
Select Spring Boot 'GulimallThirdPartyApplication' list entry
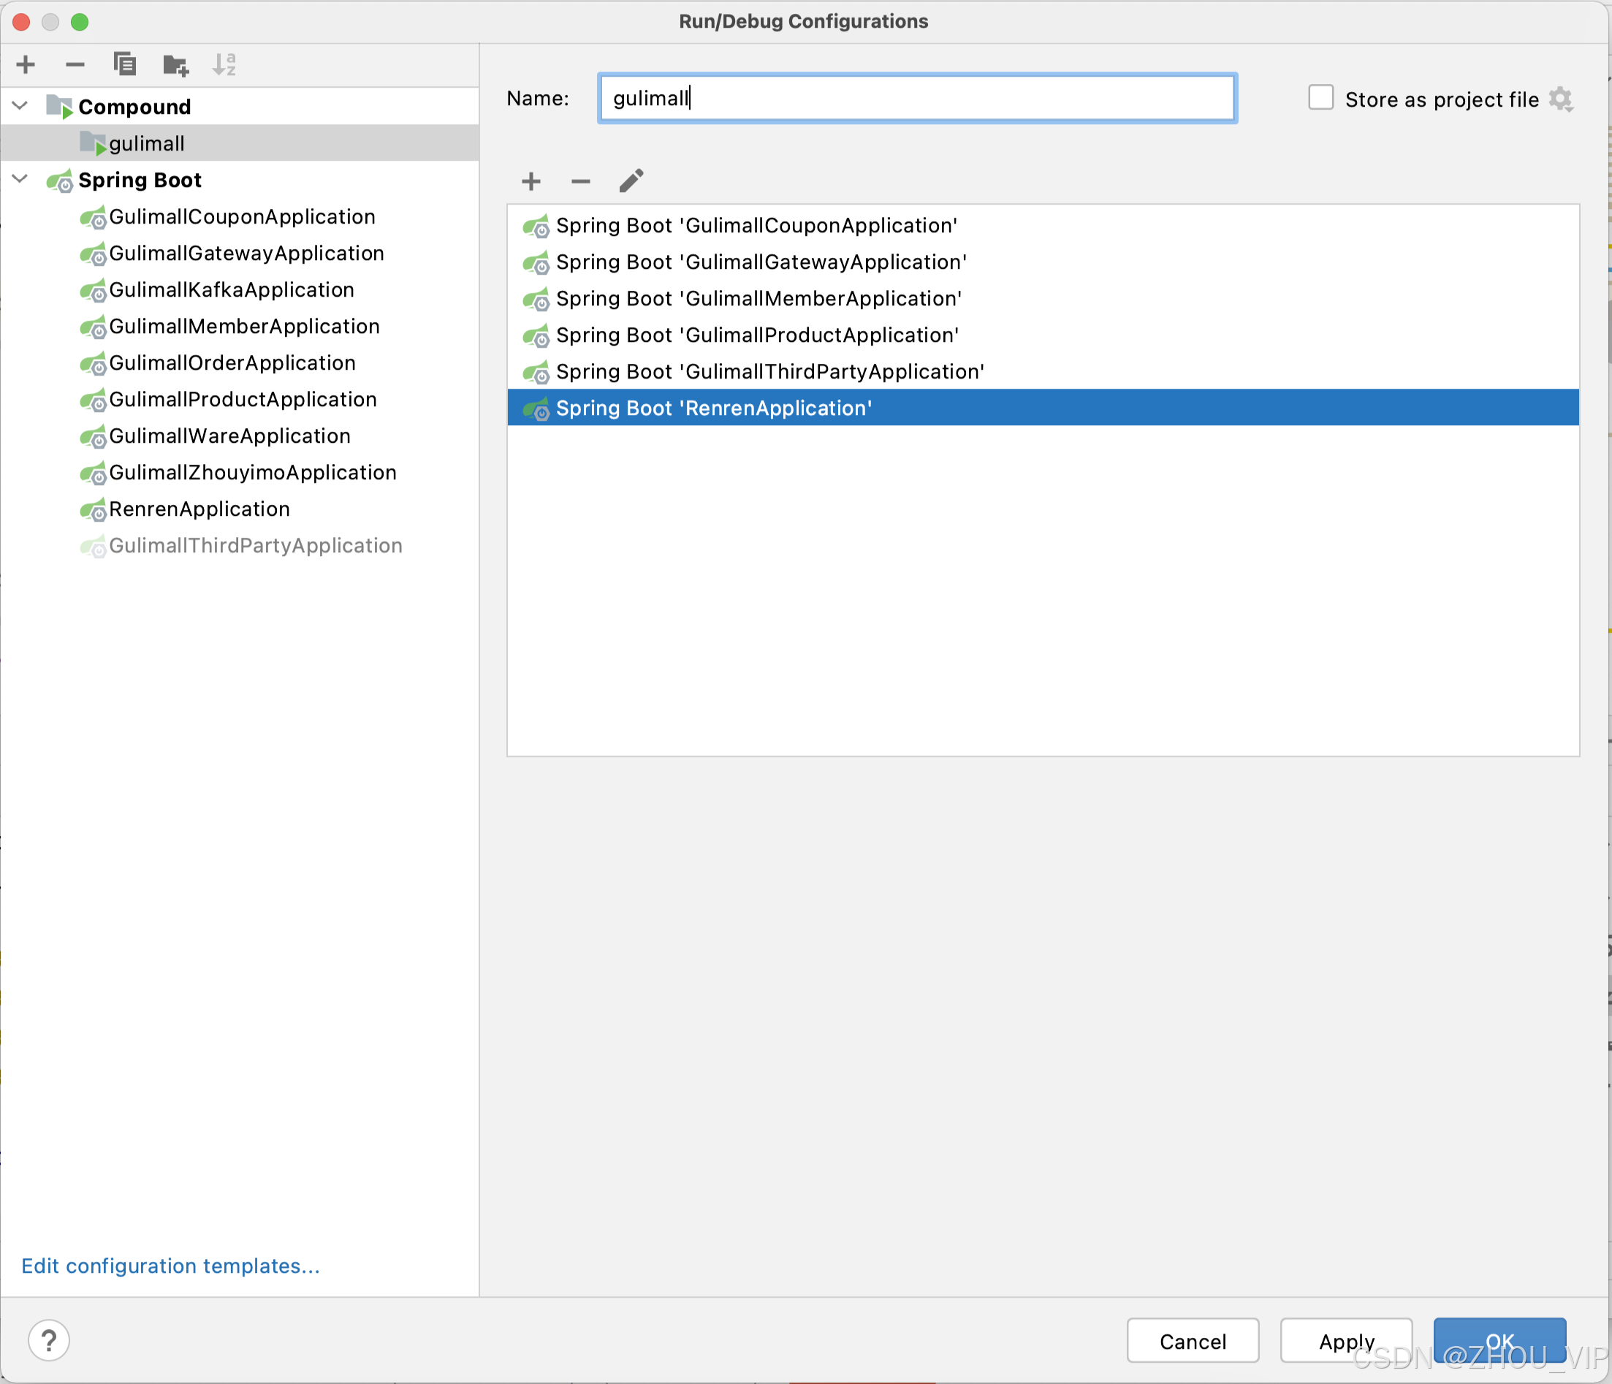point(769,372)
